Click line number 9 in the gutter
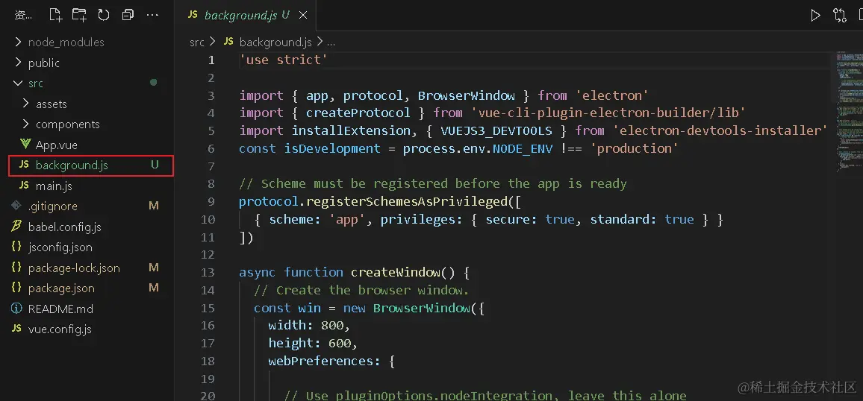This screenshot has width=863, height=401. point(211,201)
